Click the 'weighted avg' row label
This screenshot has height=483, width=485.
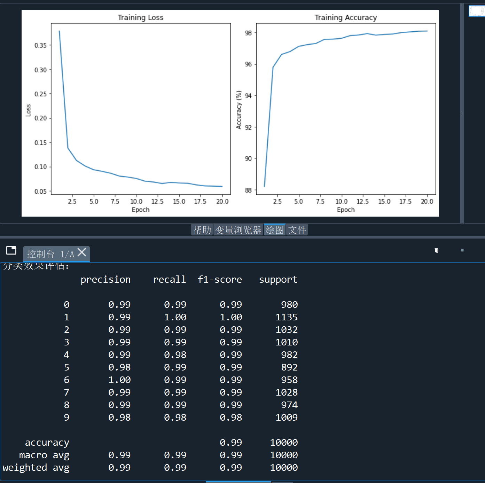(x=36, y=468)
